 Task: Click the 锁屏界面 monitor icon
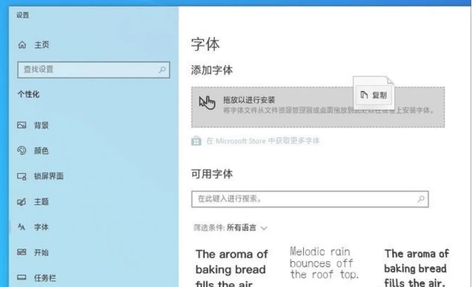(x=21, y=176)
